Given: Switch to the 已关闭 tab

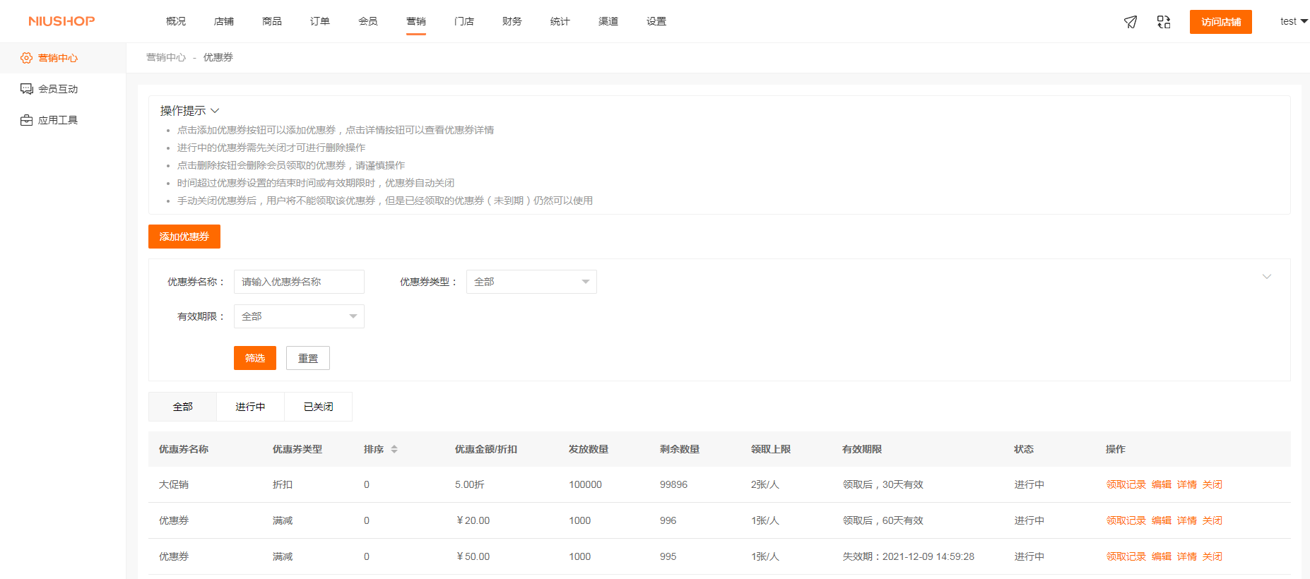Looking at the screenshot, I should (x=318, y=407).
